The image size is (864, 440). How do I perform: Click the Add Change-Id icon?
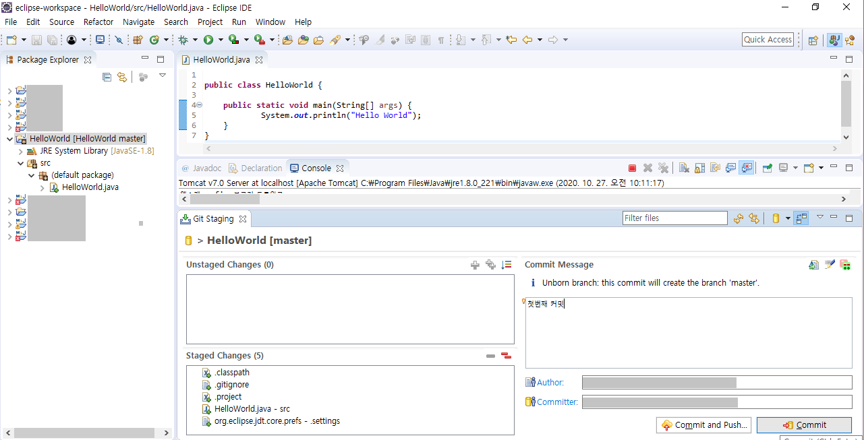click(844, 265)
